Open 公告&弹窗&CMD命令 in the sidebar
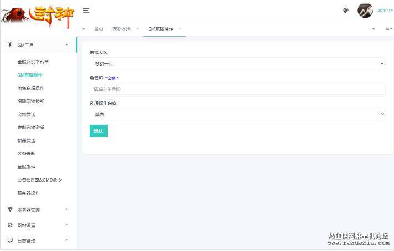Viewport: 394px width, 251px height. tap(39, 180)
